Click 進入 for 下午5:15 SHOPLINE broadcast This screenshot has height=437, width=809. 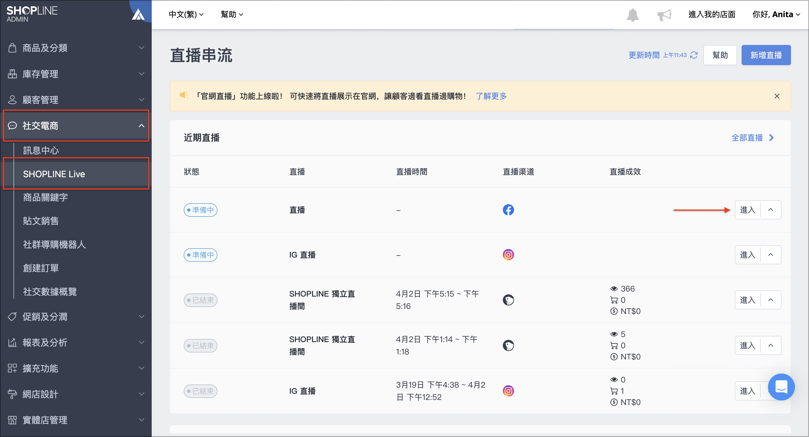click(747, 300)
